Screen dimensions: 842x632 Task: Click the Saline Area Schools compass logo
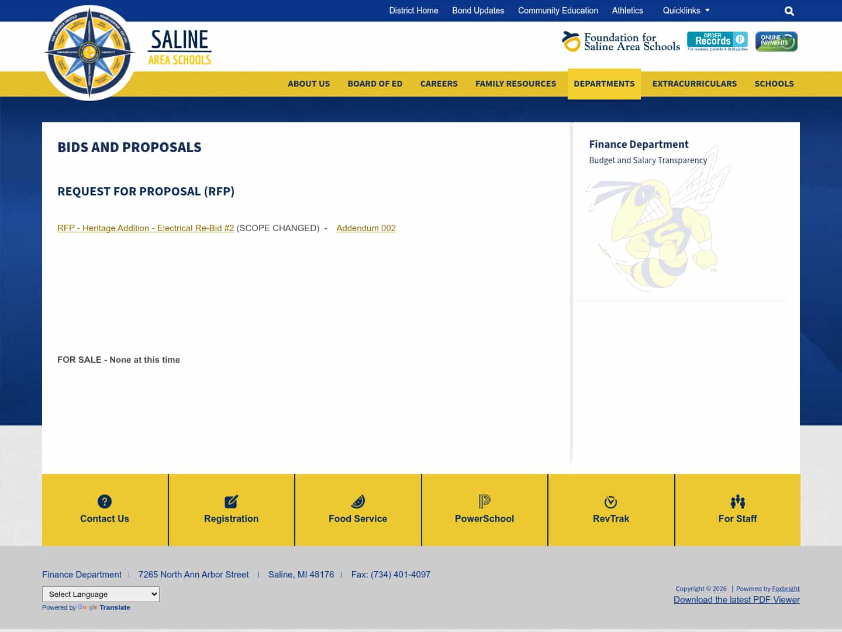tap(89, 52)
